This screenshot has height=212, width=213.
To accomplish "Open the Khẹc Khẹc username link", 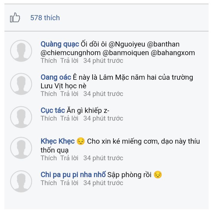I will 58,141.
